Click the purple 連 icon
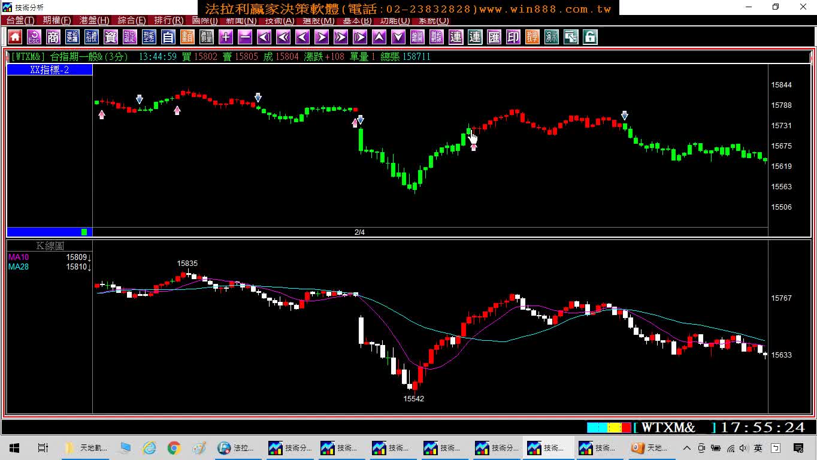This screenshot has height=460, width=817. pyautogui.click(x=456, y=37)
